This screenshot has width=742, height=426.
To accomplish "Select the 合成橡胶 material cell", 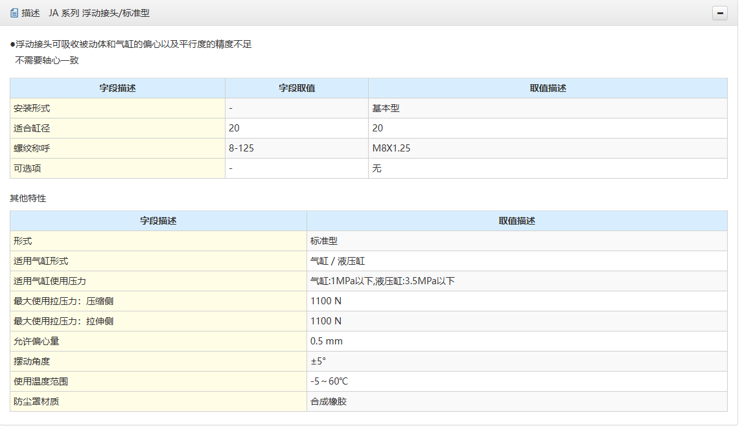I will (329, 401).
